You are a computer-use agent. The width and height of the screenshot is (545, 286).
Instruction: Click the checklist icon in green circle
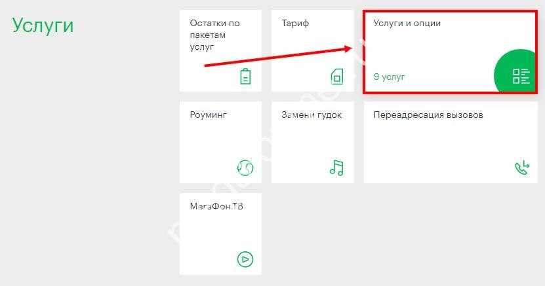[521, 77]
